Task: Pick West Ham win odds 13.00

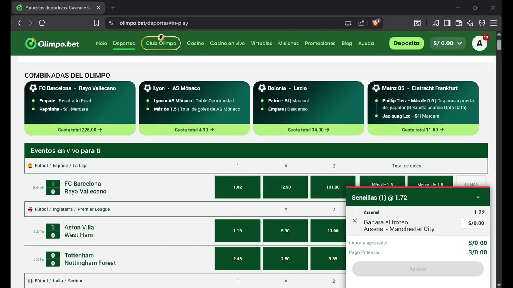Action: coord(329,231)
